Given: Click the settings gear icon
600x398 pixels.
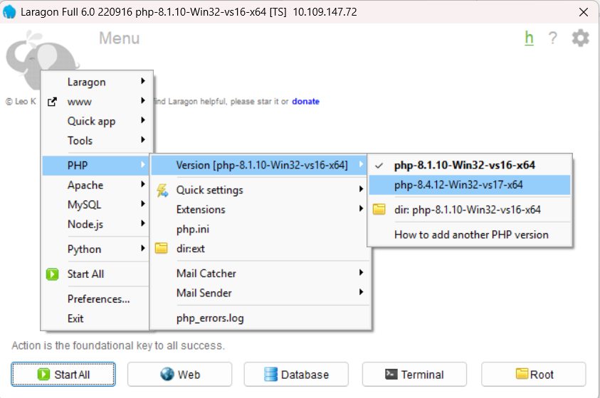Looking at the screenshot, I should pyautogui.click(x=580, y=38).
